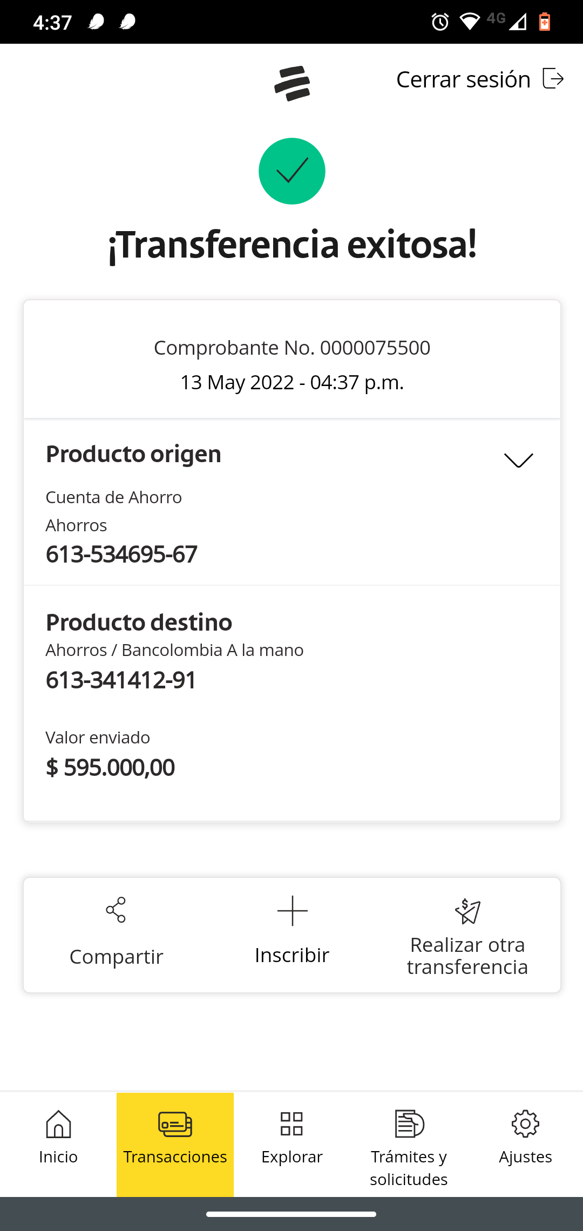583x1231 pixels.
Task: Tap the battery icon in status bar
Action: tap(545, 22)
